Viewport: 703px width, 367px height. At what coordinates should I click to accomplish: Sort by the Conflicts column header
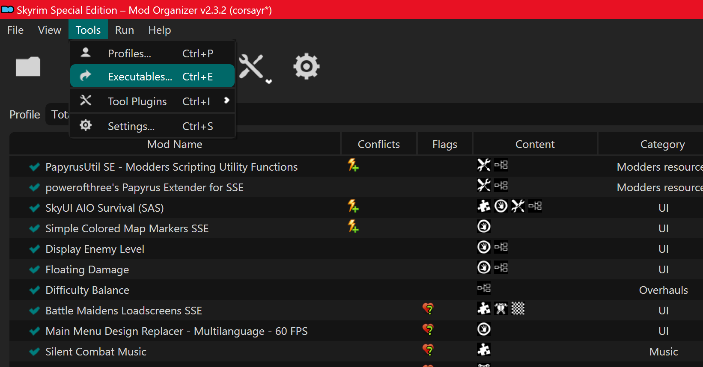point(379,144)
